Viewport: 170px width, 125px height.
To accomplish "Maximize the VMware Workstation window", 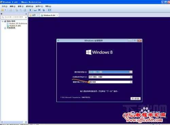I will click(166, 2).
